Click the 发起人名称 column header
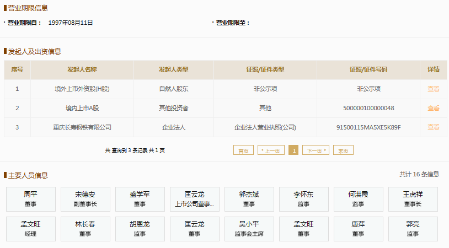This screenshot has height=248, width=449. point(82,70)
